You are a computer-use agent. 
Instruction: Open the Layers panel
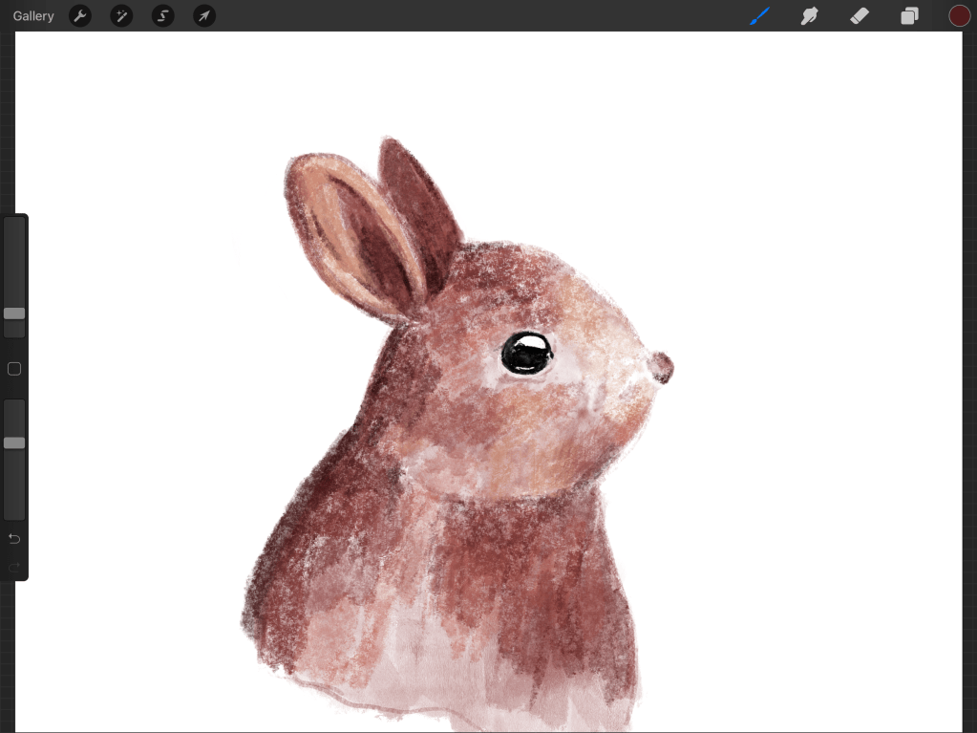tap(909, 16)
